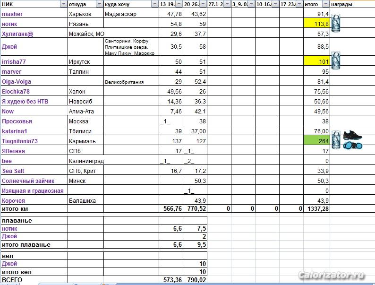The width and height of the screenshot is (375, 285).
Task: Open the НИК column filter dropdown
Action: coord(64,4)
